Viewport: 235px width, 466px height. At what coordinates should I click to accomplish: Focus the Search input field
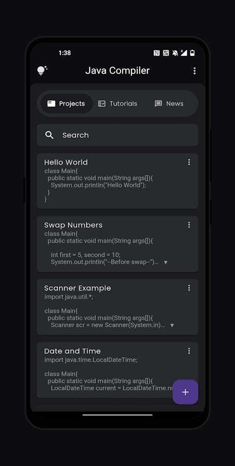tap(117, 135)
